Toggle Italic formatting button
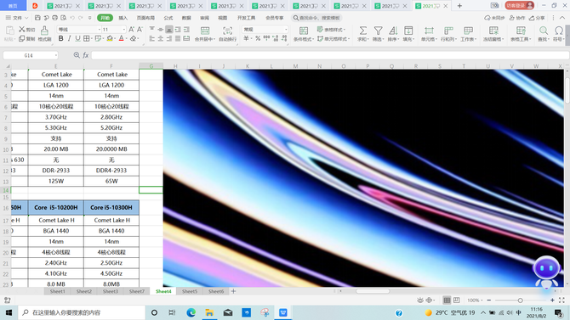 69,38
